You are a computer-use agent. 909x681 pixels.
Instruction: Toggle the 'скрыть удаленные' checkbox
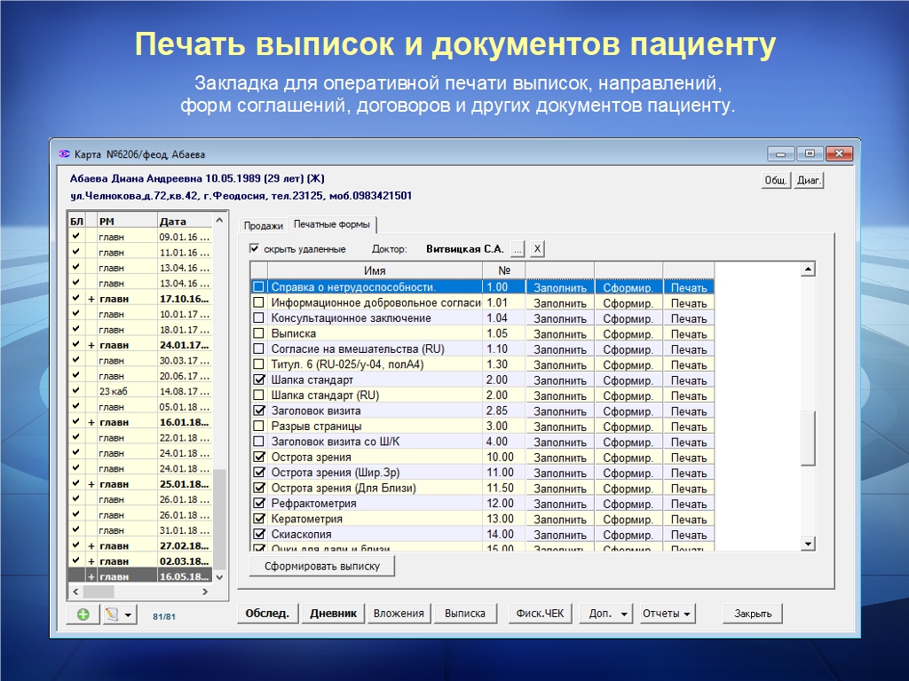(x=255, y=249)
